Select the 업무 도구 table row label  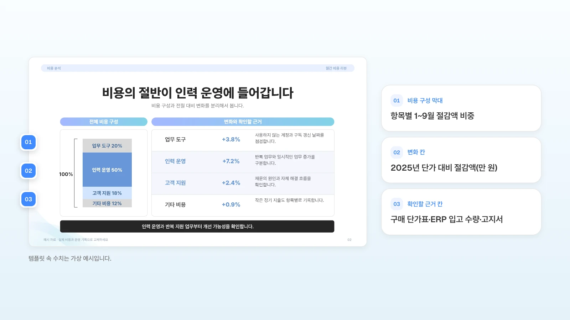[175, 139]
